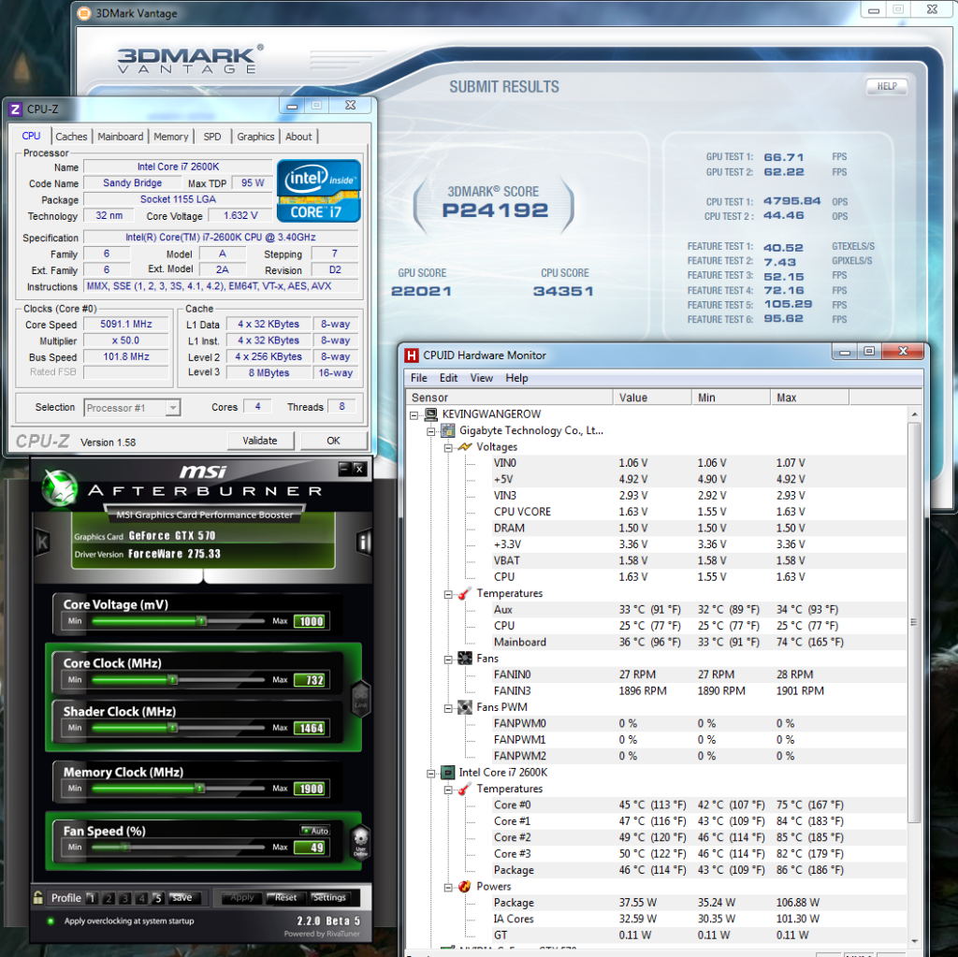Select Afterburner profile slot 1

(x=92, y=898)
